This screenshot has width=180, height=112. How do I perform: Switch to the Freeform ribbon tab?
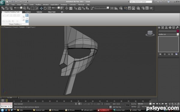click(x=28, y=12)
